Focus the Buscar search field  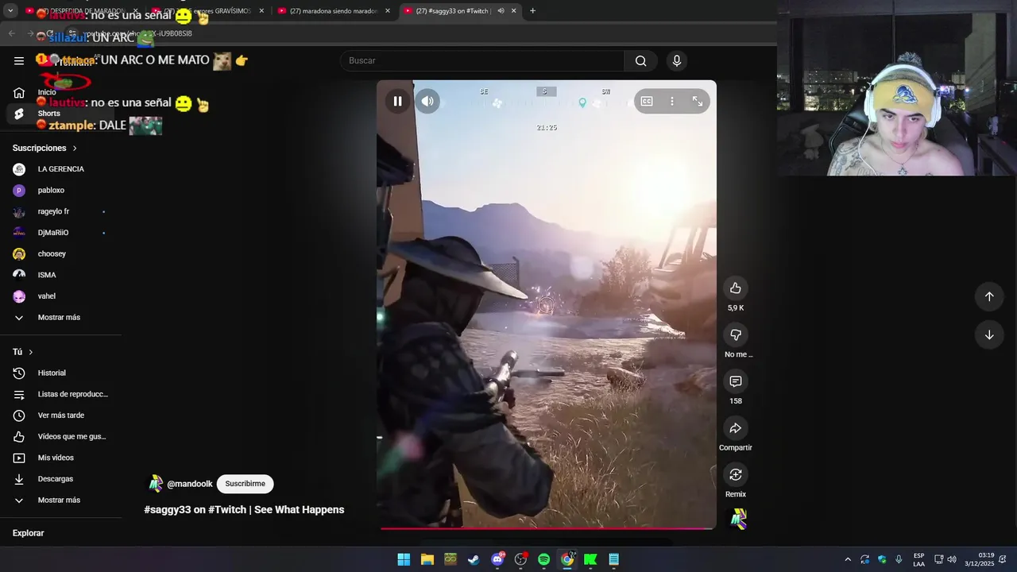[x=483, y=61]
